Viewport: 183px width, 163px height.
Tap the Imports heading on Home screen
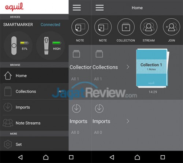coord(101,121)
